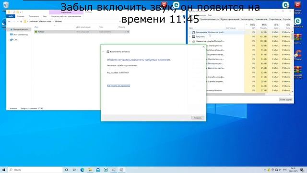Open the Options menu in Task Manager

[x=201, y=15]
